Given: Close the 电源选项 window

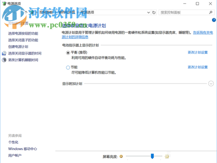Looking at the screenshot, I should click(210, 3).
